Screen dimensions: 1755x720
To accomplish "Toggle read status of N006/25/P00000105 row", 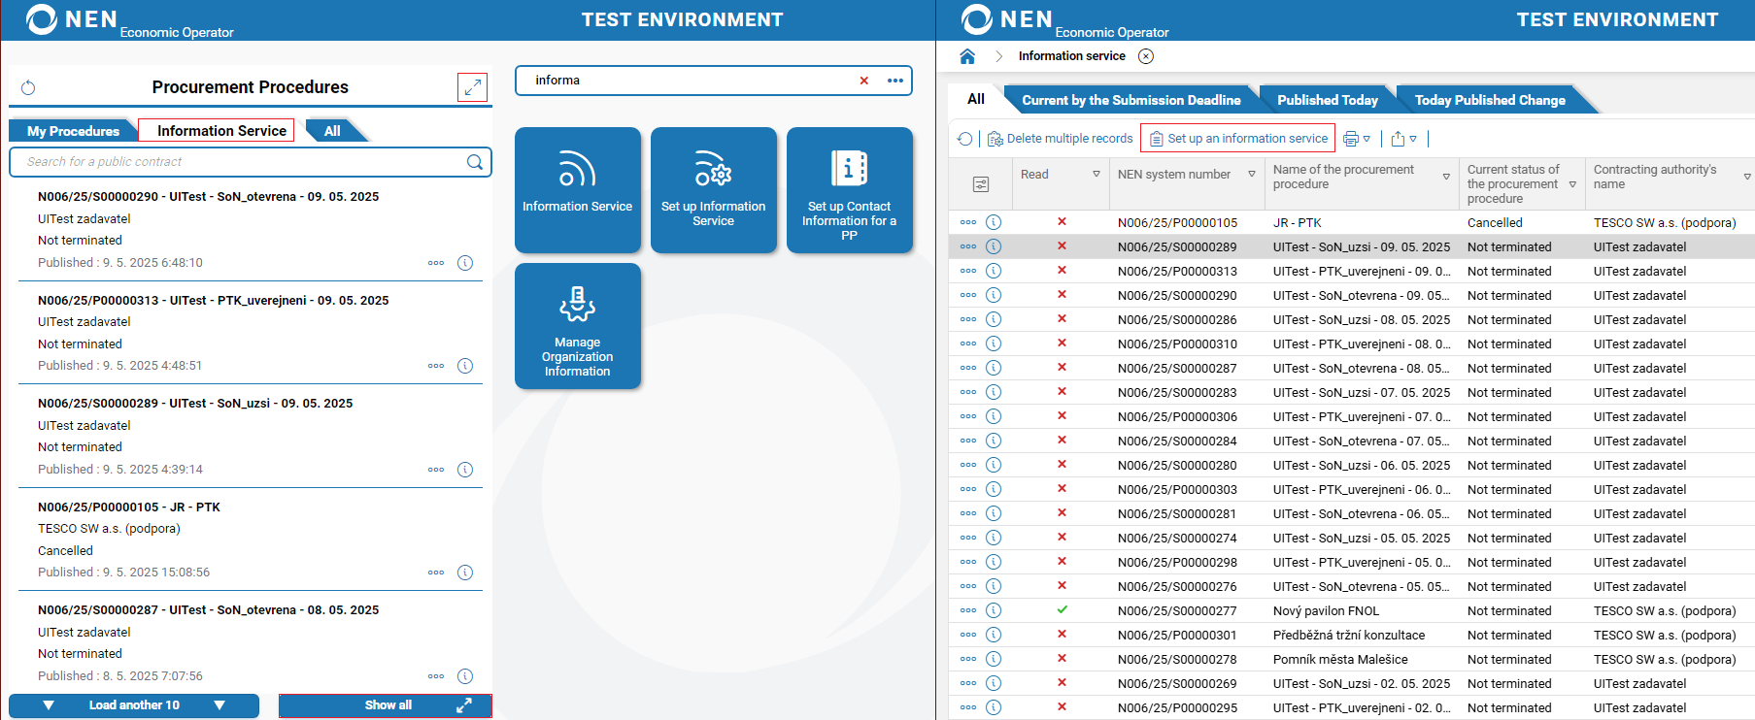I will (1062, 222).
